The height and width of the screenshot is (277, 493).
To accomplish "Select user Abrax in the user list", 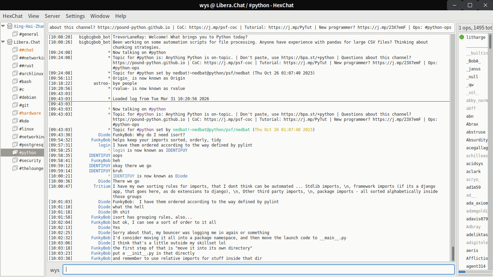I will click(472, 124).
